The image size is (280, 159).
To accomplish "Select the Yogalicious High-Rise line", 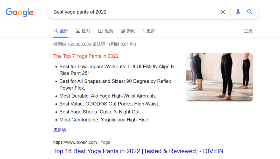I will tap(104, 120).
